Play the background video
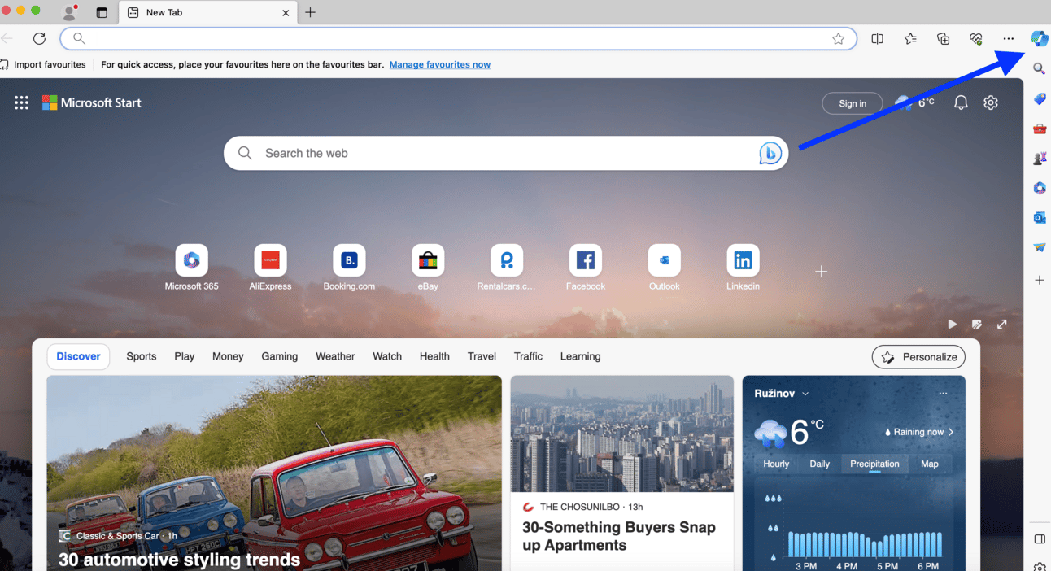 952,324
